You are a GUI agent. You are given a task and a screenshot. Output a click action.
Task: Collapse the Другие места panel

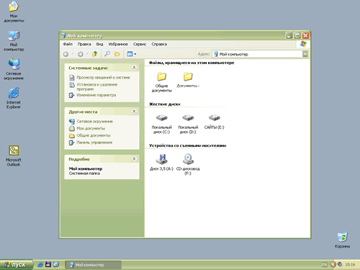134,112
